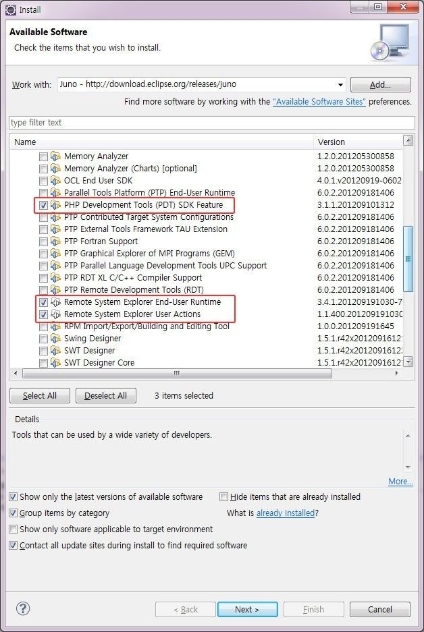
Task: Click the software list scroll down arrow
Action: click(x=408, y=362)
